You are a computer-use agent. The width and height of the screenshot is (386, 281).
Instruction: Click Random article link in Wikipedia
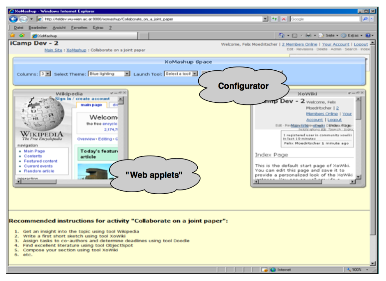39,171
